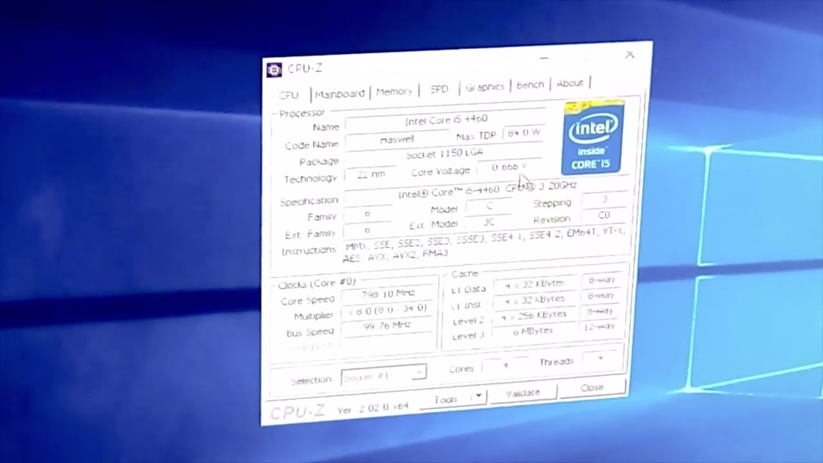The image size is (823, 463).
Task: Click the Family value field
Action: pyautogui.click(x=368, y=214)
